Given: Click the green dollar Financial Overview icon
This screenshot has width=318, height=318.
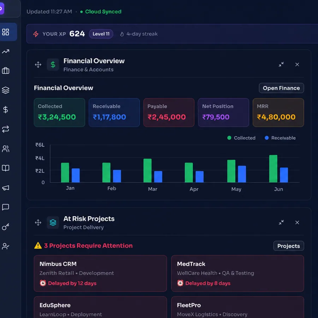Looking at the screenshot, I should point(53,65).
